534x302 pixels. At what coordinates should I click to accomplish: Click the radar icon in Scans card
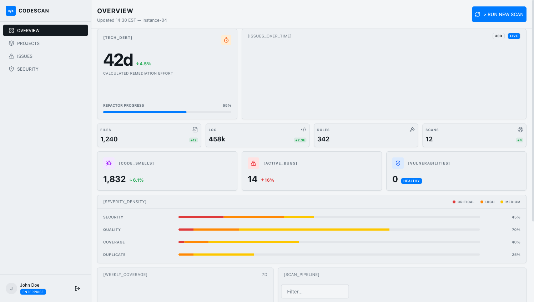click(520, 130)
